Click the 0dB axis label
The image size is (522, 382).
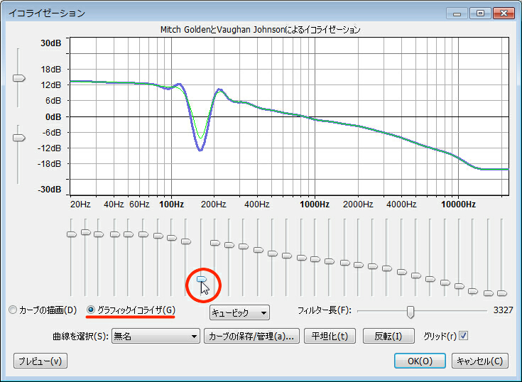pos(53,116)
